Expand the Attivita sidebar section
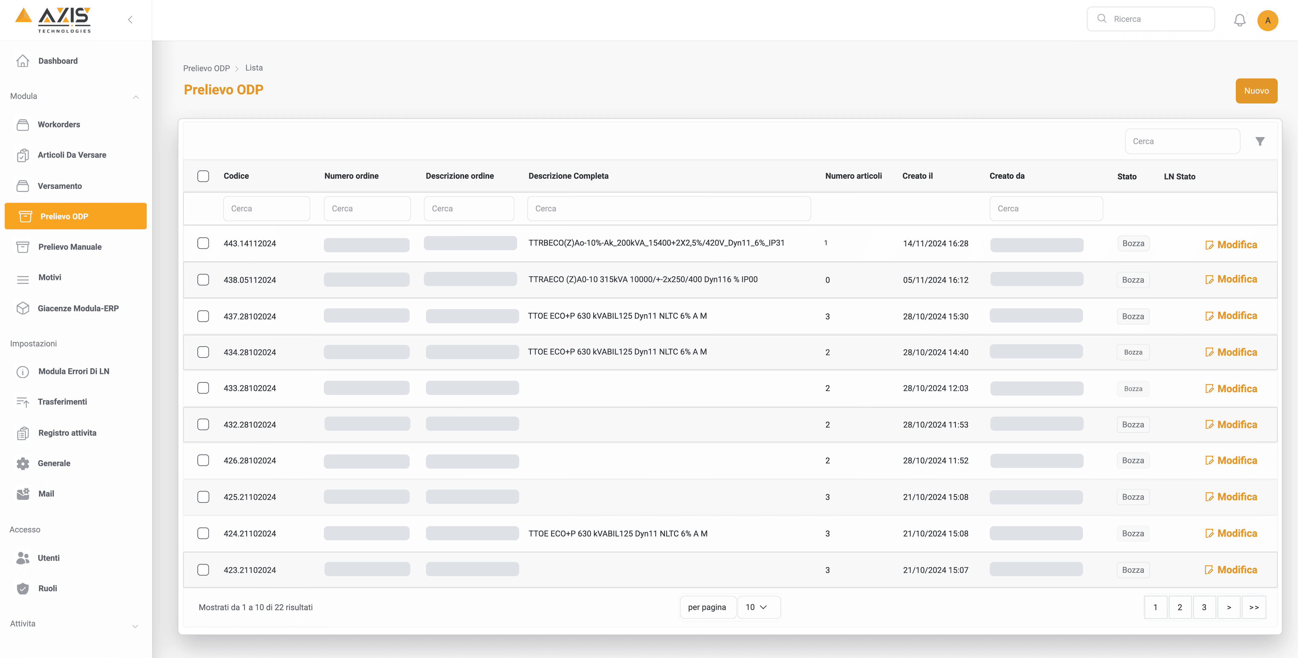The height and width of the screenshot is (658, 1298). pos(135,626)
